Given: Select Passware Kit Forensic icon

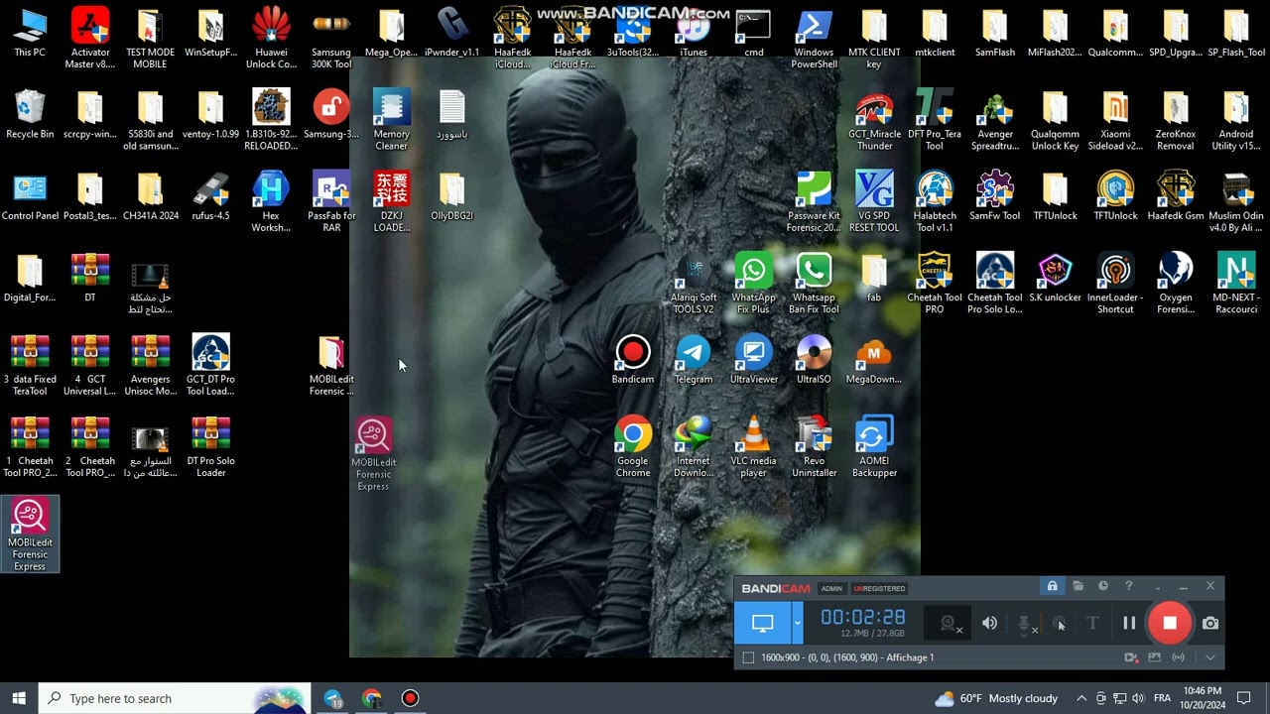Looking at the screenshot, I should 814,202.
